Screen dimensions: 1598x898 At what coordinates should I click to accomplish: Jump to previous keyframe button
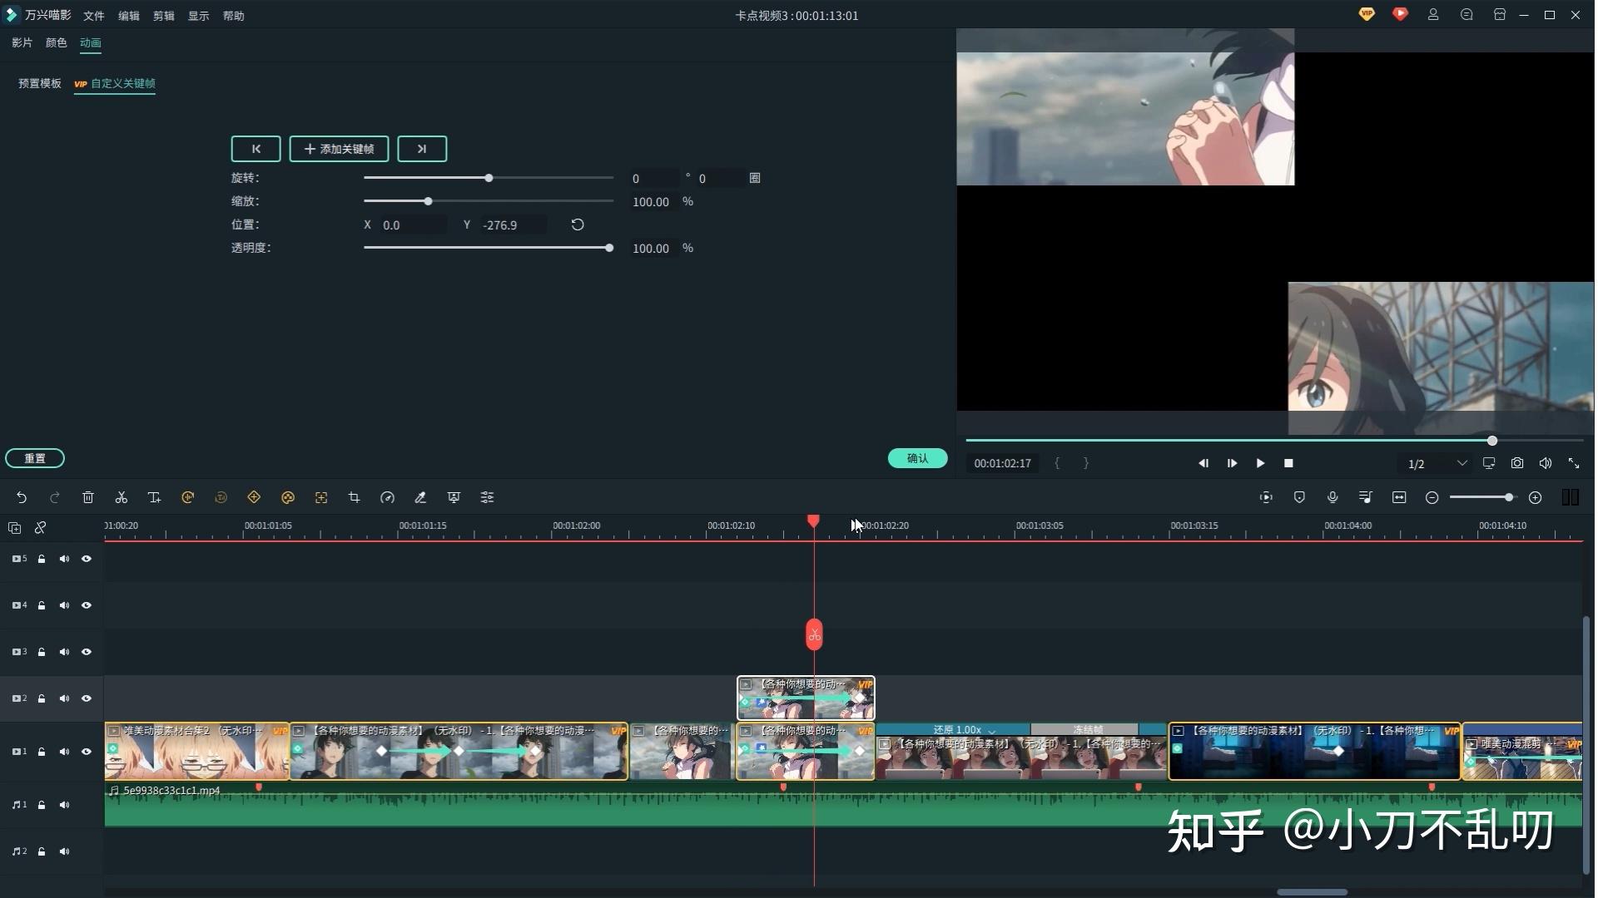point(256,149)
